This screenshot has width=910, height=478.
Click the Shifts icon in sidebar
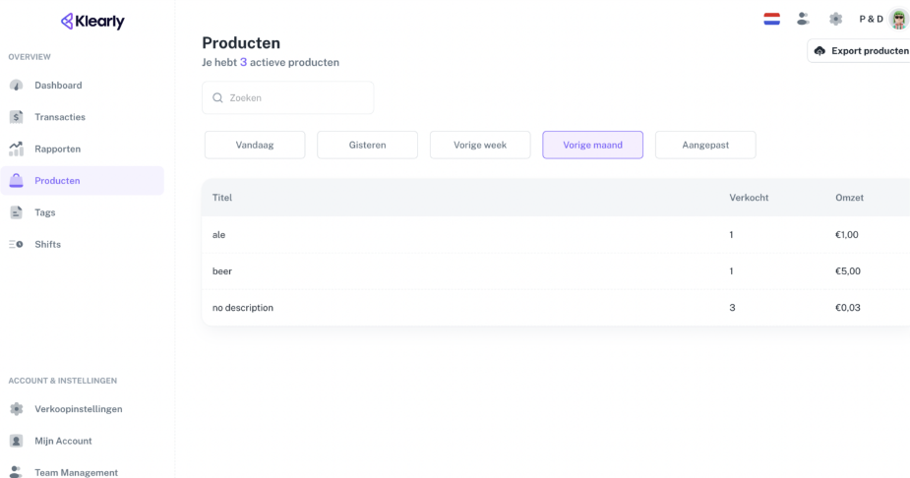point(16,245)
